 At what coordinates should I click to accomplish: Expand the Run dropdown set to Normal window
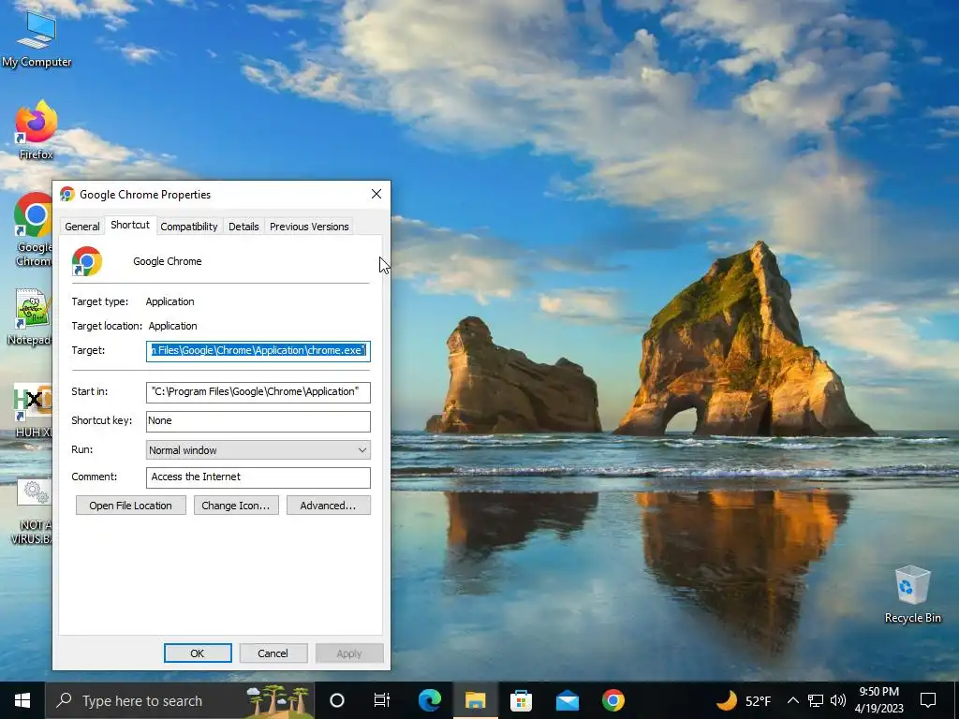tap(258, 450)
